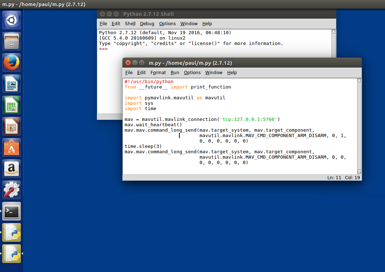This screenshot has height=272, width=385.
Task: Open the Files manager from the launcher
Action: [x=12, y=41]
